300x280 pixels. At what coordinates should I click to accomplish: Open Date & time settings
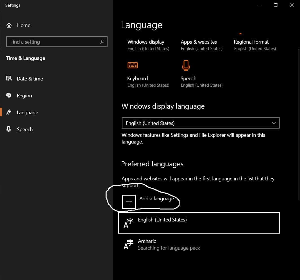click(30, 79)
